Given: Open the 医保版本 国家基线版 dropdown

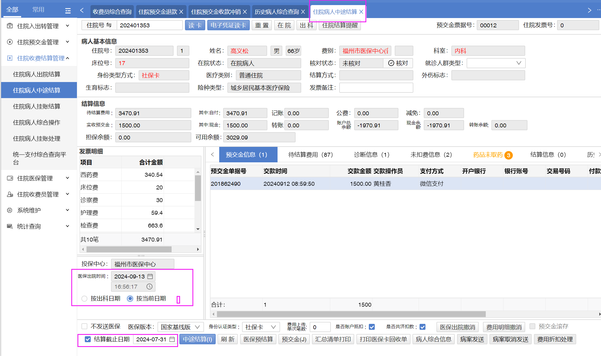Looking at the screenshot, I should coord(180,327).
